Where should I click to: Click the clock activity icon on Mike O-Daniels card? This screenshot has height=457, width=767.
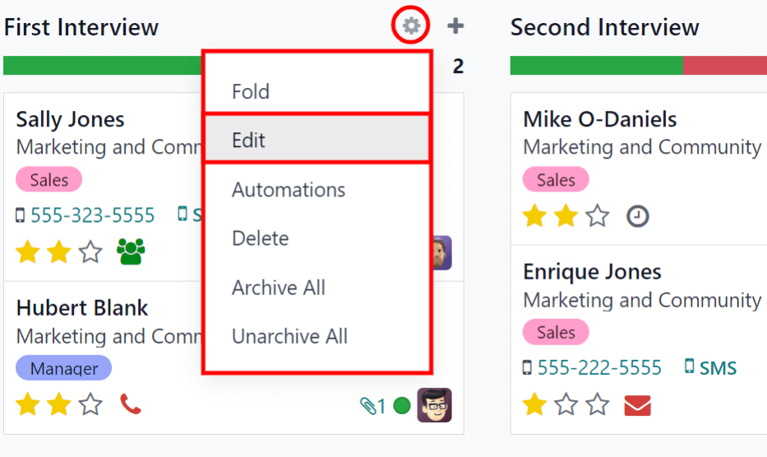[x=638, y=216]
